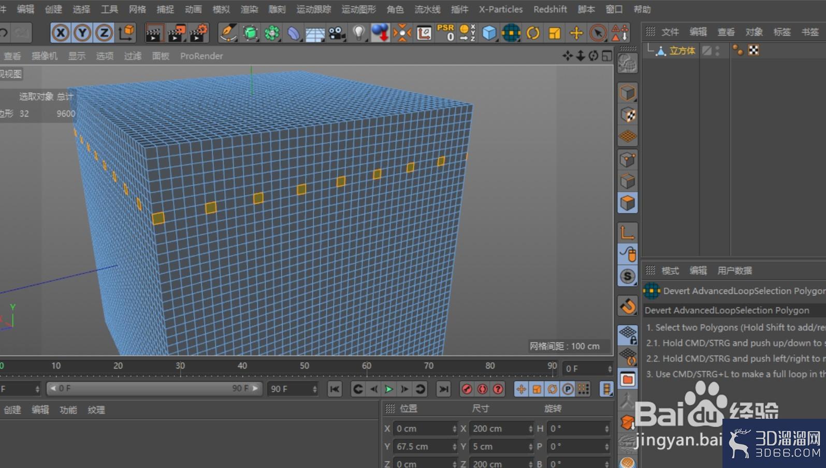Adjust size X 200 cm stepper

[530, 429]
